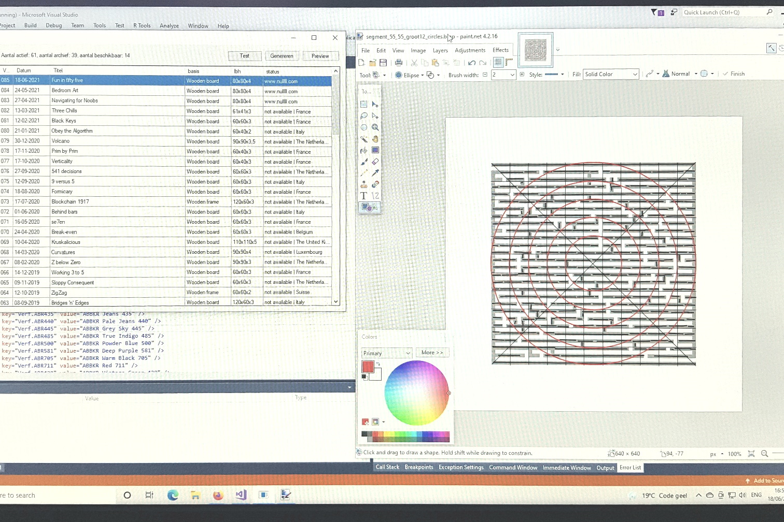The image size is (784, 522).
Task: Select the Zoom magnifier tool
Action: coord(375,127)
